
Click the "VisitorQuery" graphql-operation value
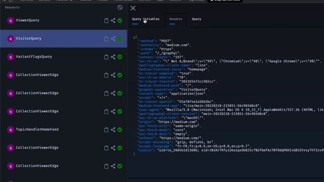193,89
